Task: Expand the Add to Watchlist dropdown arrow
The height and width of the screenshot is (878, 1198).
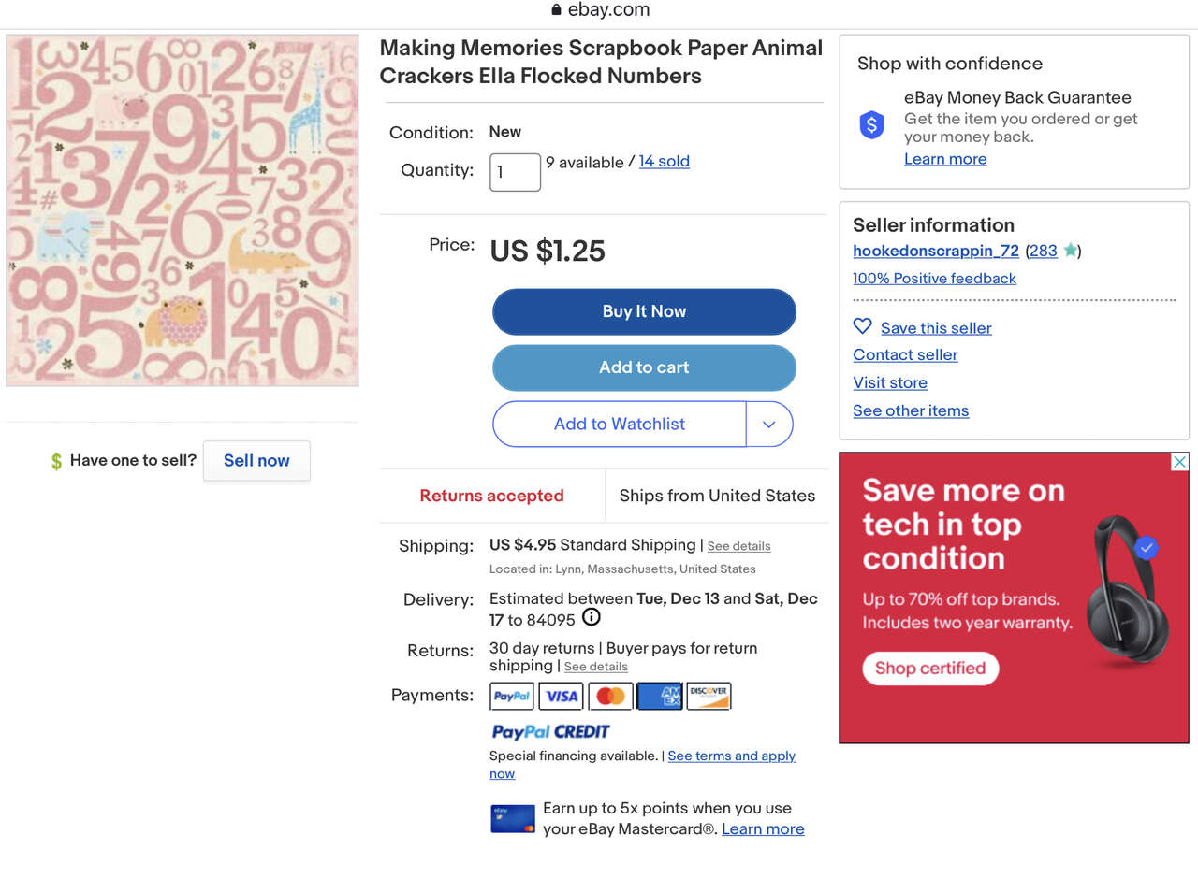Action: [769, 425]
